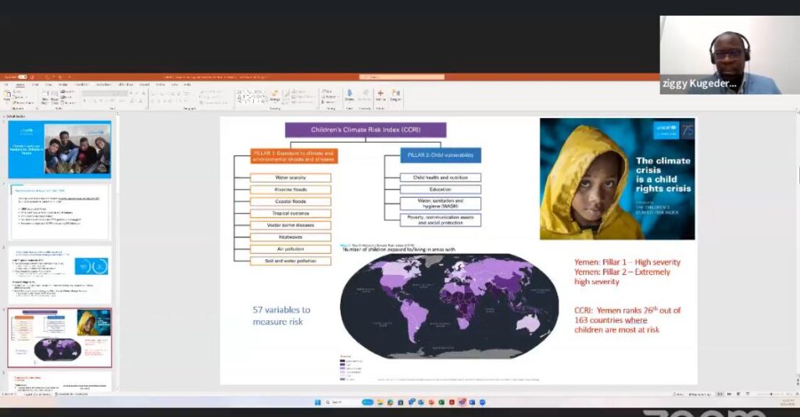Click the 'Soil and water pollution' box
Screen dimensions: 800x417
(x=291, y=261)
